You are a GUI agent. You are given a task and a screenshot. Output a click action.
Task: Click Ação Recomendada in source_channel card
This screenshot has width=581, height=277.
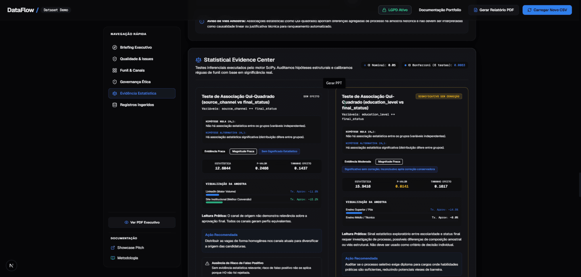(221, 235)
